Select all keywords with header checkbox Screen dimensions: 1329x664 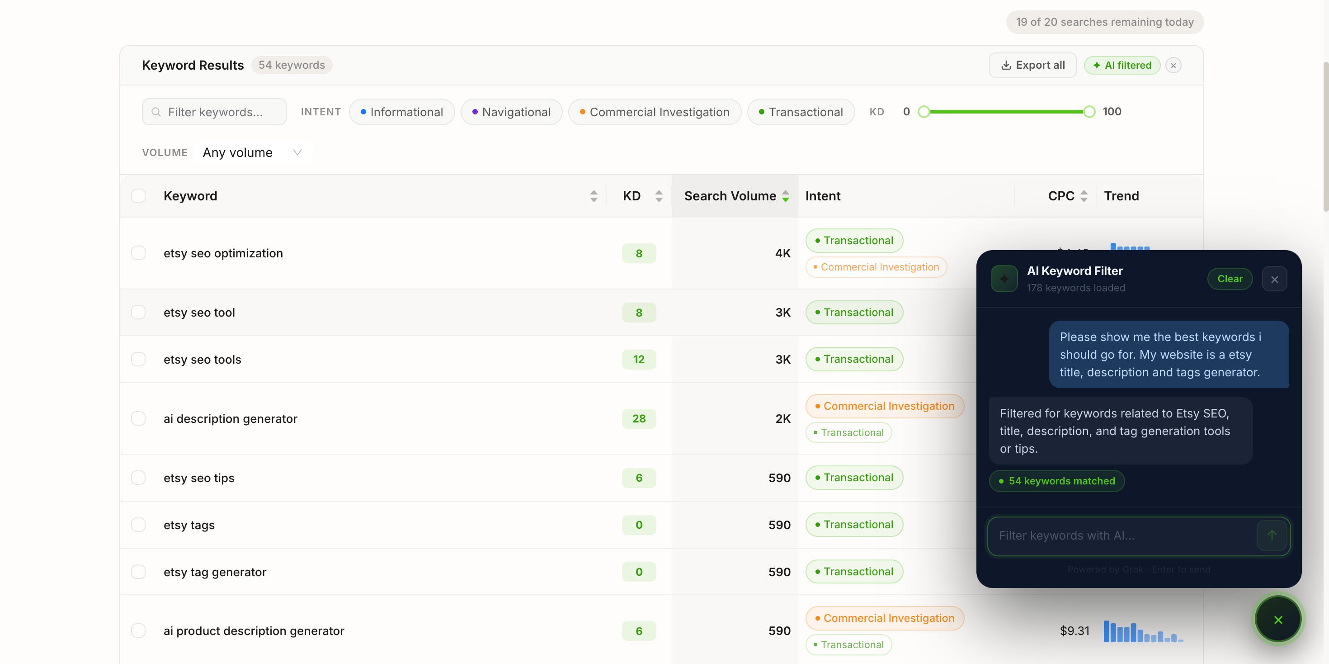(x=138, y=196)
